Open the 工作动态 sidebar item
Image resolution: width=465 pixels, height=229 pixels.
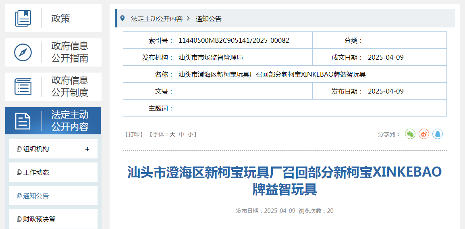[x=36, y=173]
